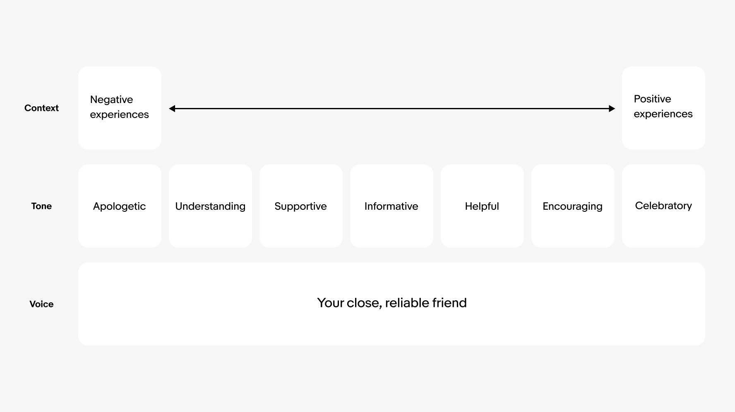The height and width of the screenshot is (412, 735).
Task: Select the Encouraging tone box
Action: (x=573, y=206)
